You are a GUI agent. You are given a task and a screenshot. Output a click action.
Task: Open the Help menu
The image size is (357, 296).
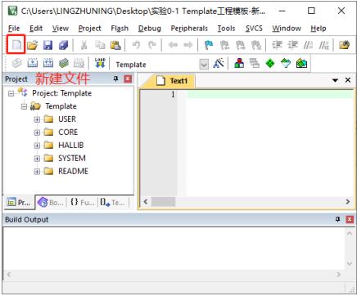point(319,29)
